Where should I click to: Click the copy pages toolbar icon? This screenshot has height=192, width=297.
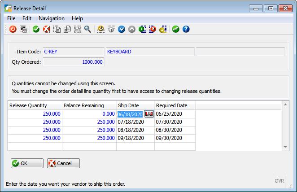click(x=67, y=29)
